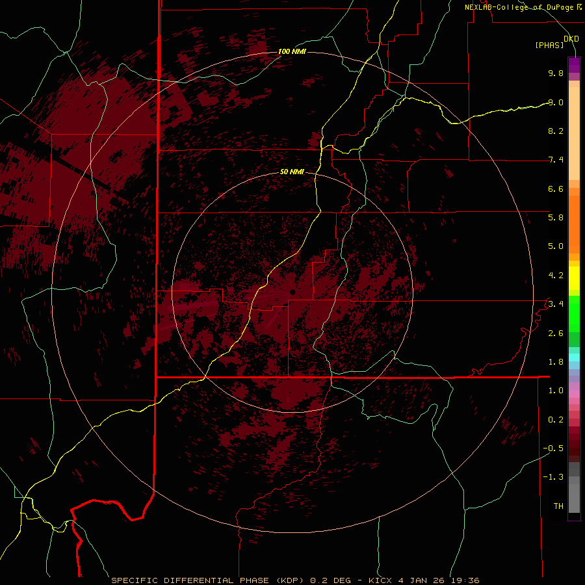Click the 1.0 scale value
Viewport: 585px width, 585px height.
pos(556,391)
